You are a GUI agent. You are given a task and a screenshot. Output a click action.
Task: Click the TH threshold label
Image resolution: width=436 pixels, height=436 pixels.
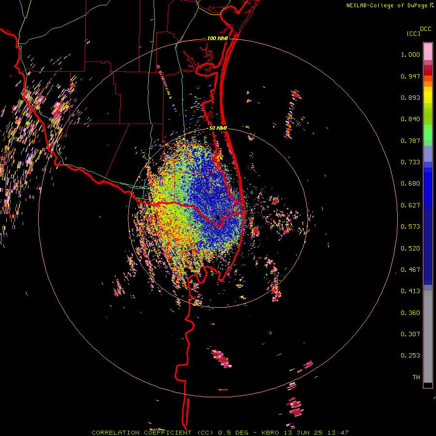pos(416,377)
